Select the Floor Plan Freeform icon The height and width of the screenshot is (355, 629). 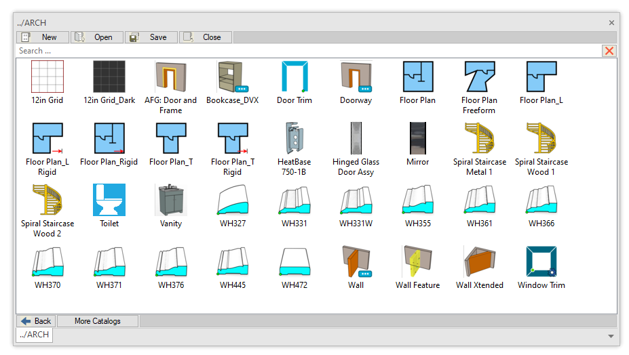click(479, 77)
